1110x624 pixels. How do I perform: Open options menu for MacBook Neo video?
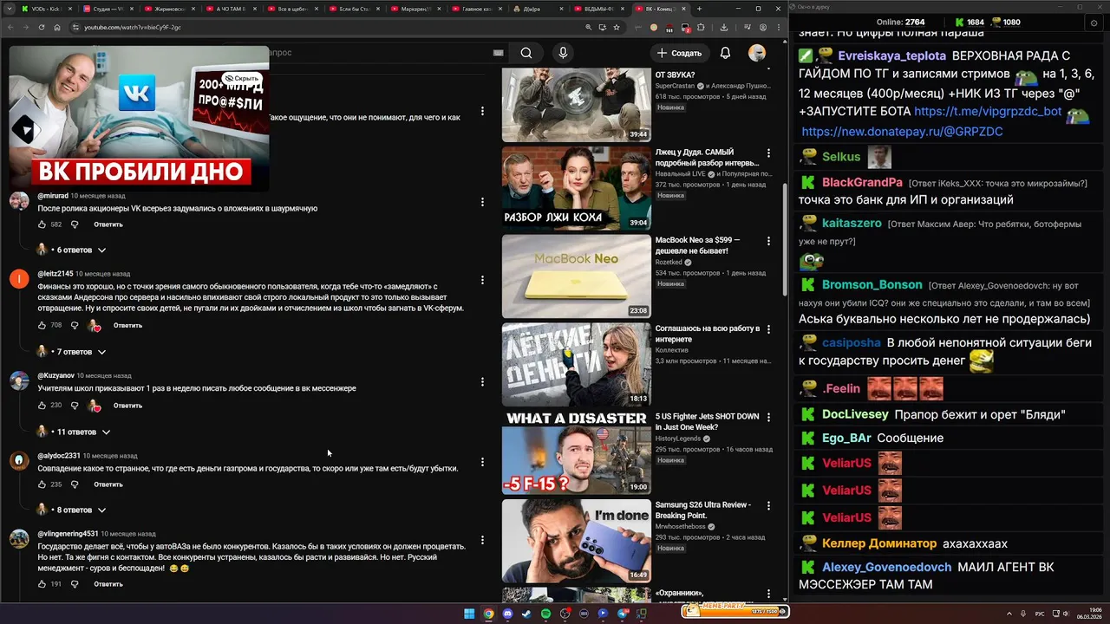point(768,241)
